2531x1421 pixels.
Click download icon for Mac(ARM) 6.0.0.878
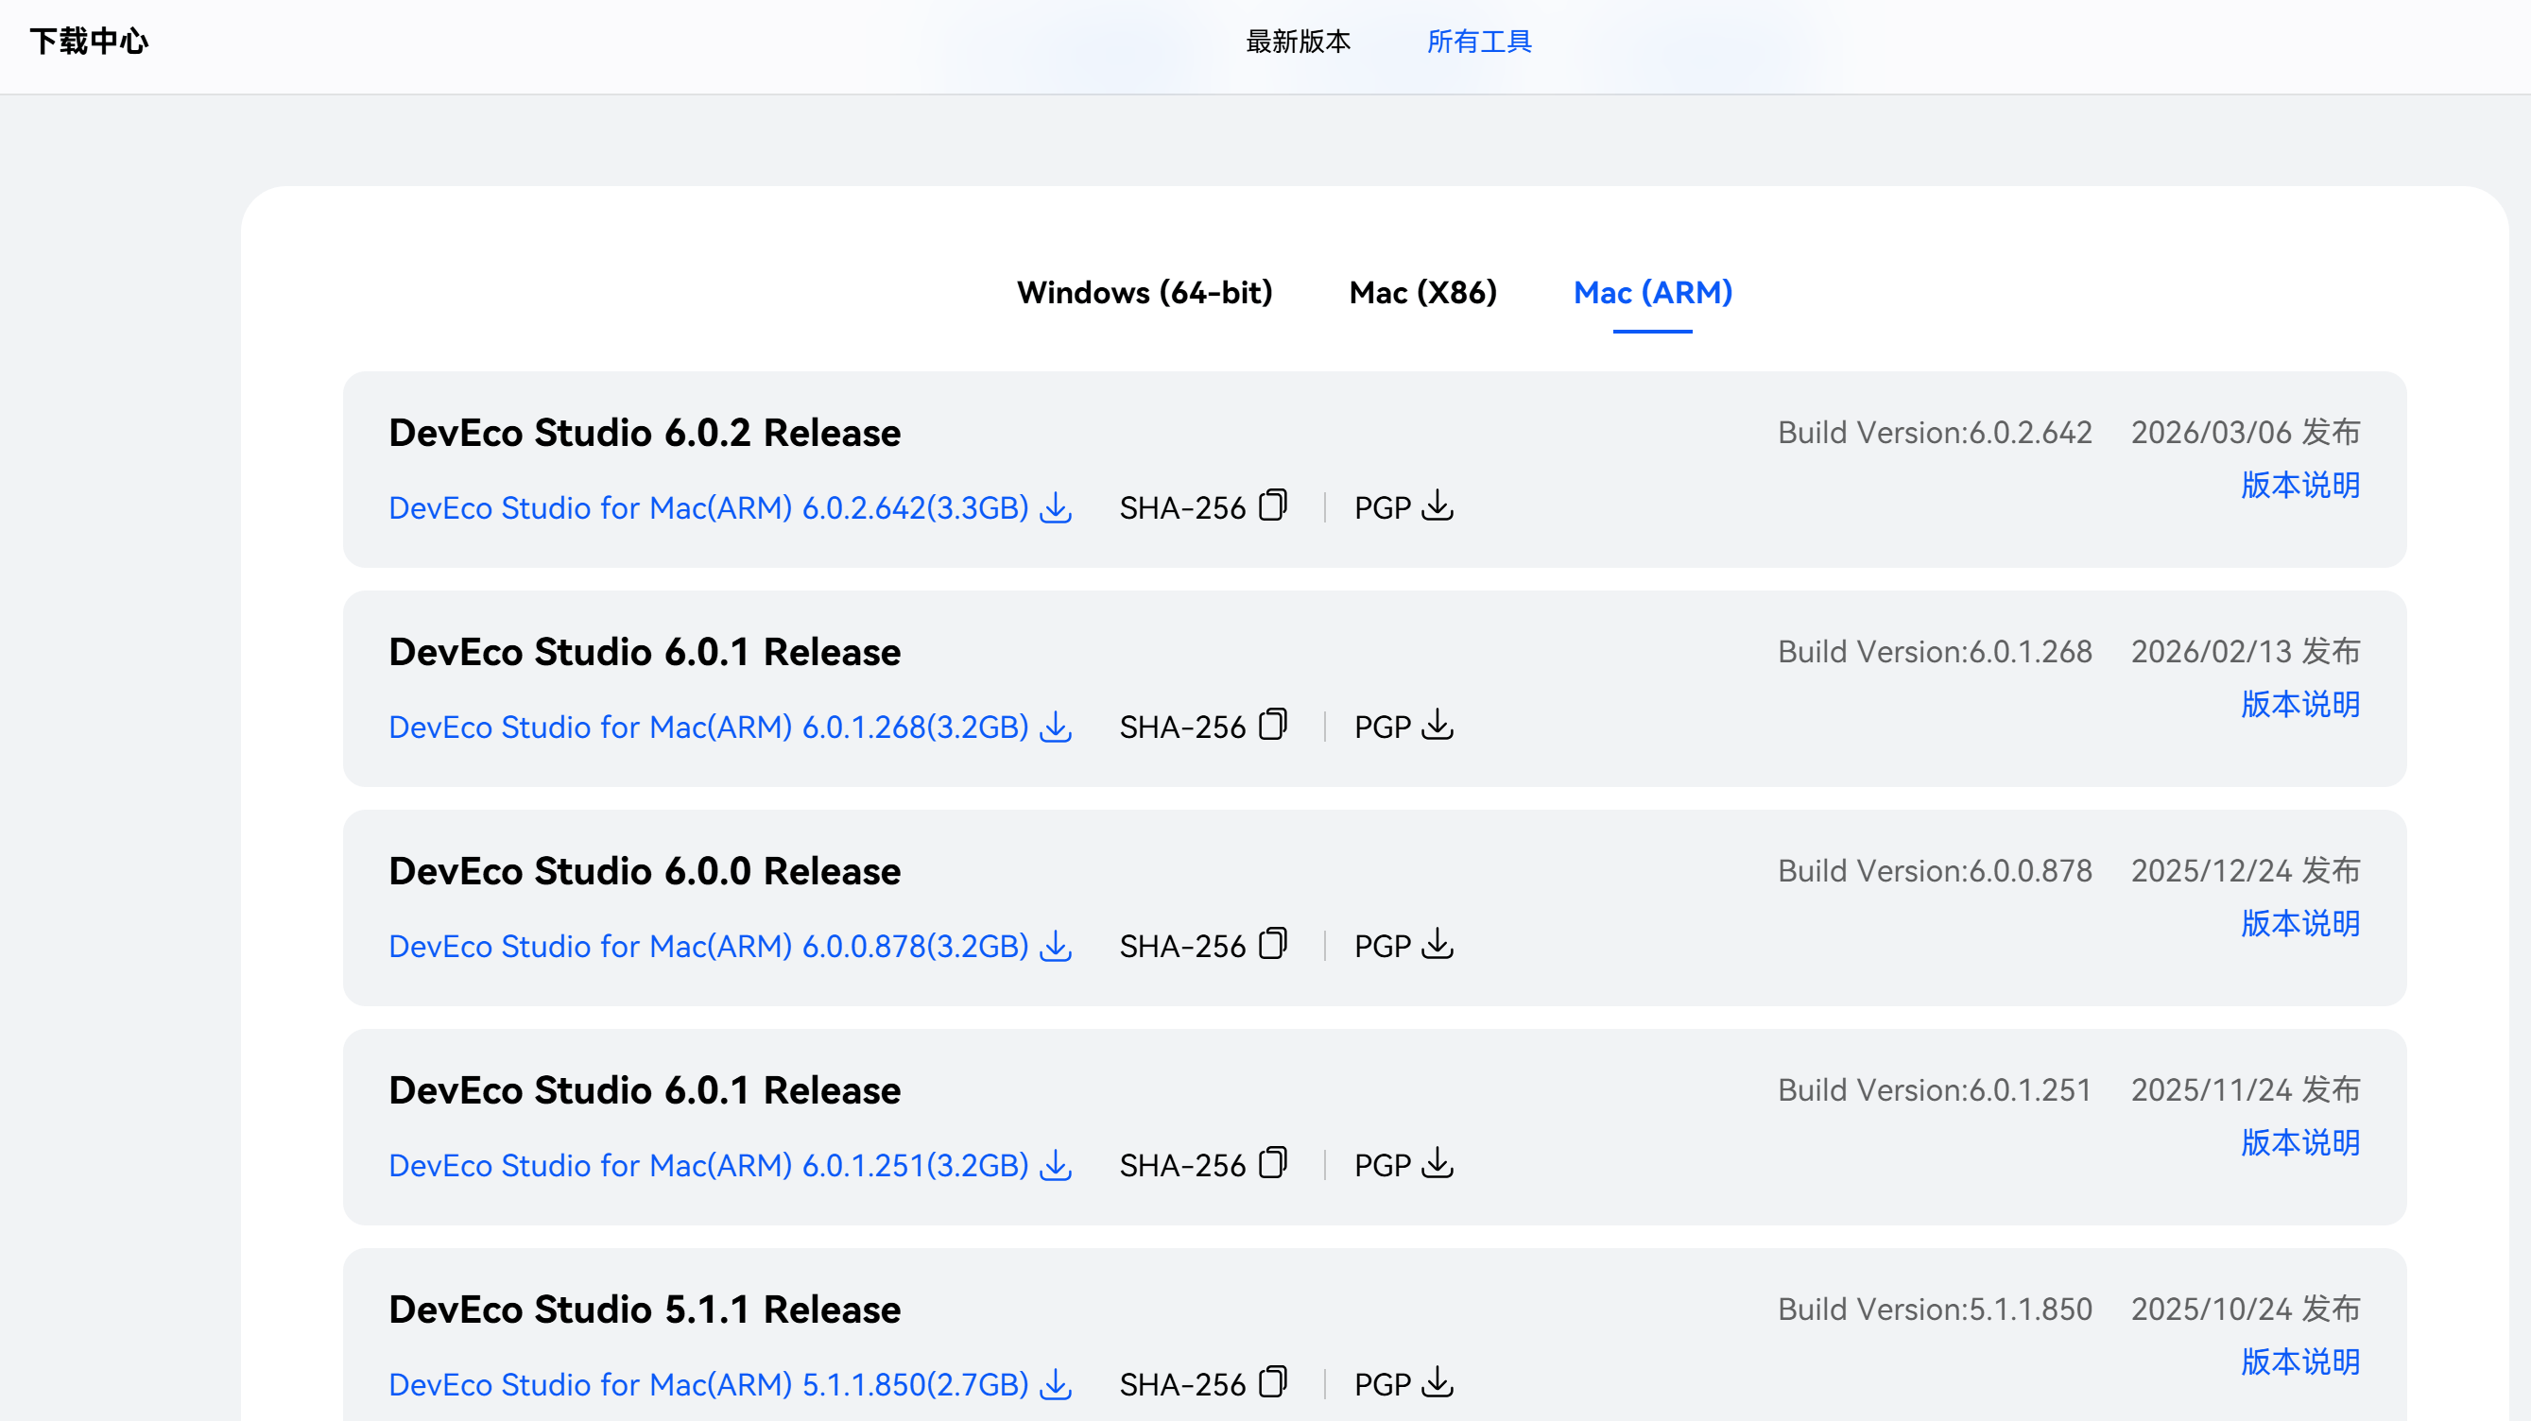[1057, 946]
